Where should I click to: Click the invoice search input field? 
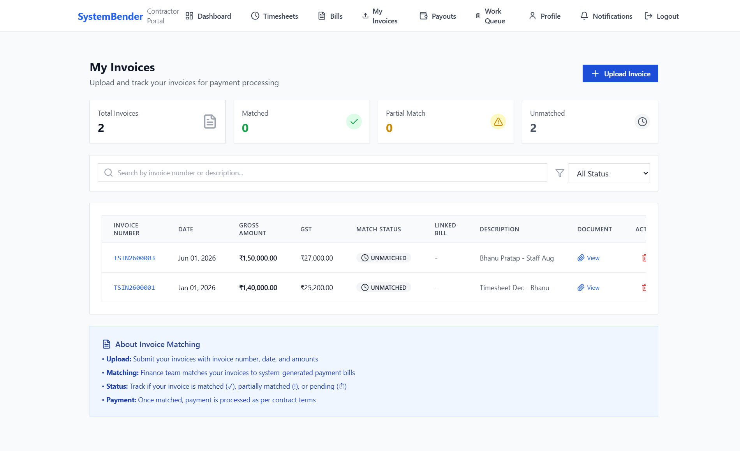click(x=322, y=173)
